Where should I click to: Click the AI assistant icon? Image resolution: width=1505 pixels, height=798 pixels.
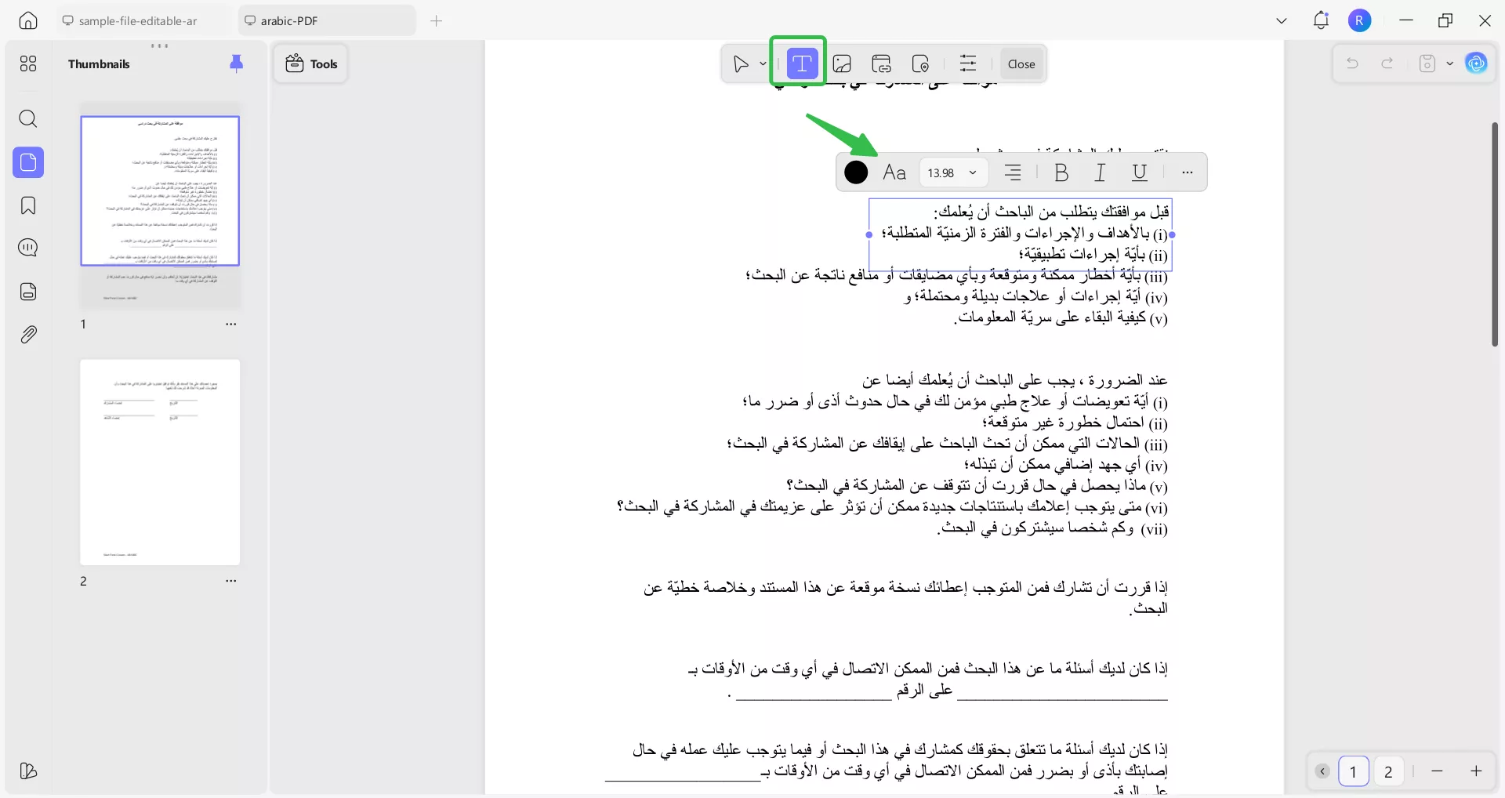coord(1478,63)
